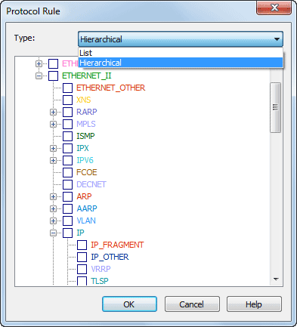Choose Hierarchical option in the dropdown list
The image size is (297, 327).
[181, 63]
